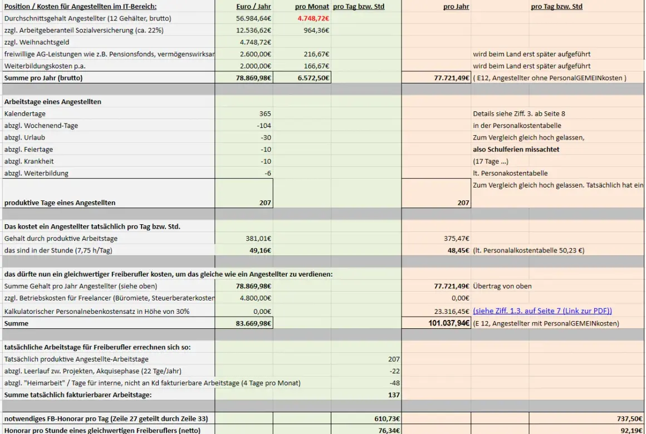Click the 'Summe pro Jahr (brutto)' label
Image resolution: width=646 pixels, height=434 pixels.
[43, 78]
